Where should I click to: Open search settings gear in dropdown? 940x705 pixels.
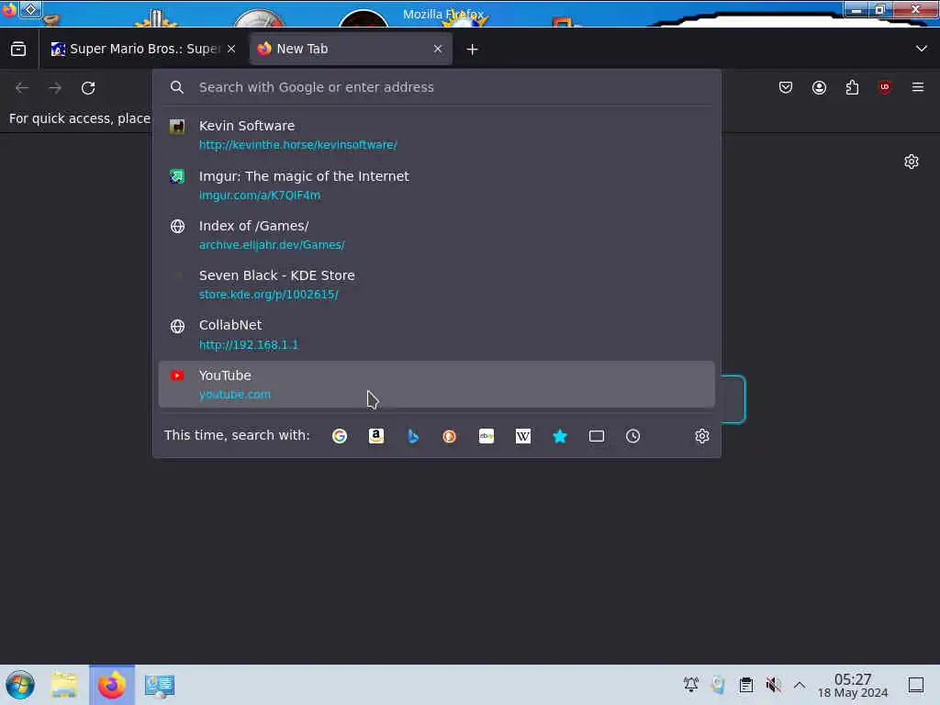(702, 436)
